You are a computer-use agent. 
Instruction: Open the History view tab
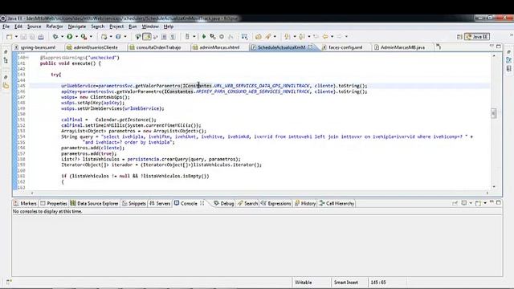(305, 203)
